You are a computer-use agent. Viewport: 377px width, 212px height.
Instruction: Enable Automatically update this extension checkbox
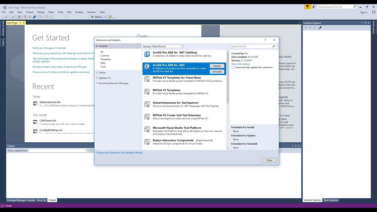click(x=233, y=67)
